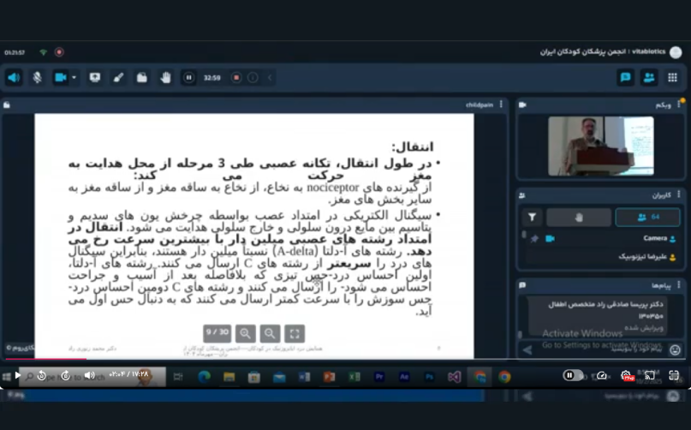The height and width of the screenshot is (430, 691).
Task: Open slide in fullscreen mode
Action: (x=295, y=333)
